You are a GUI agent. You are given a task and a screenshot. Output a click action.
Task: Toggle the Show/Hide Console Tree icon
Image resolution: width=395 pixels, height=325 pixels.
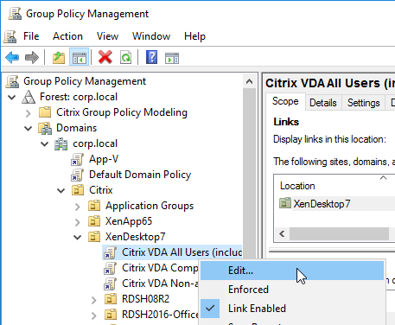click(x=79, y=58)
